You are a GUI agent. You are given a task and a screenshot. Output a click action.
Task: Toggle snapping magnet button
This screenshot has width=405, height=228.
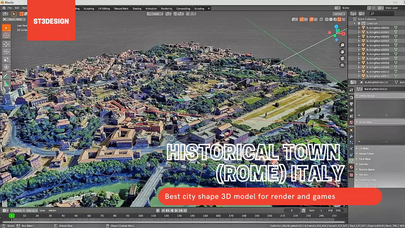(x=175, y=14)
